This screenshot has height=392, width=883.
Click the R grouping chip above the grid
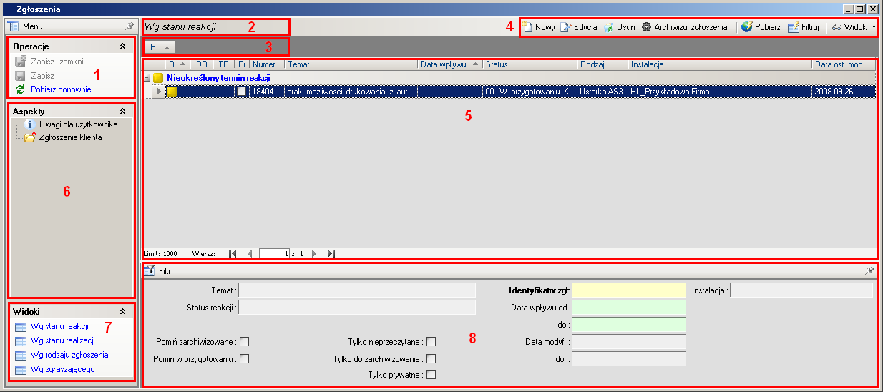point(160,46)
